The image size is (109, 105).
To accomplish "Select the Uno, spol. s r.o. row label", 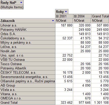I will (x=28, y=55).
